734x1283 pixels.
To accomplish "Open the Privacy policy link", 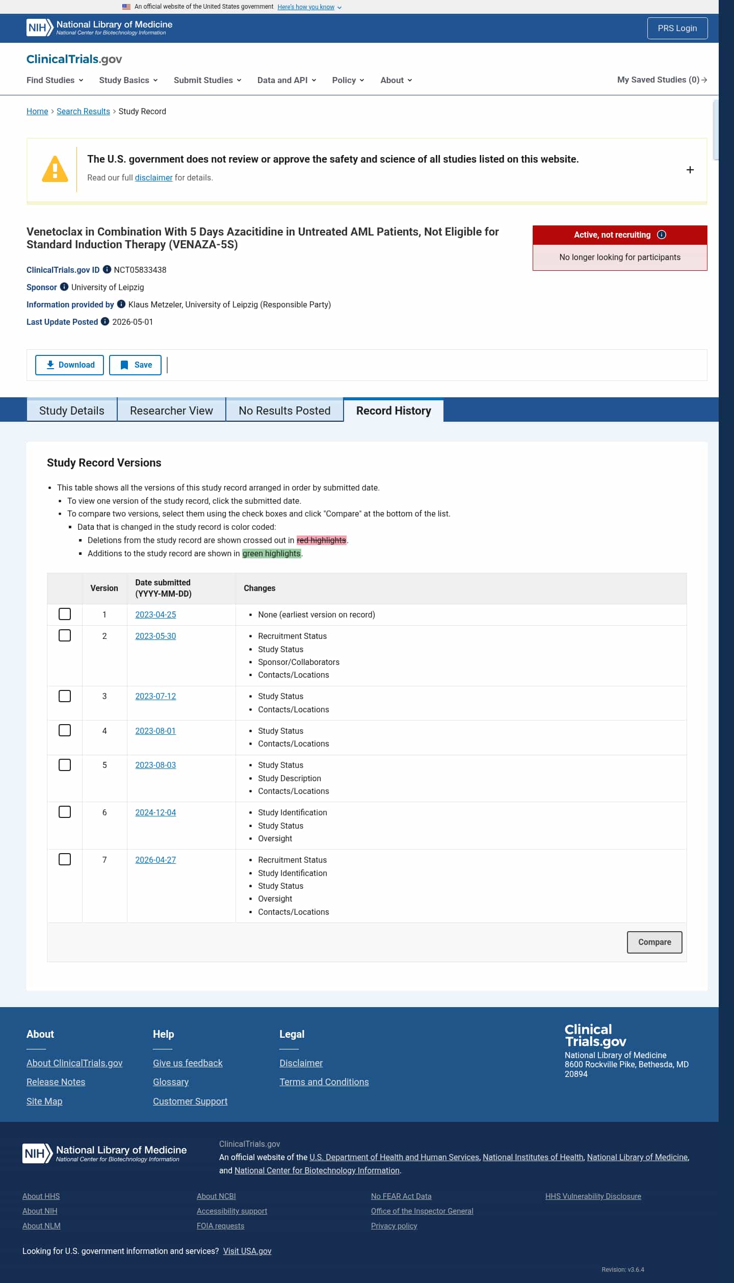I will tap(394, 1226).
